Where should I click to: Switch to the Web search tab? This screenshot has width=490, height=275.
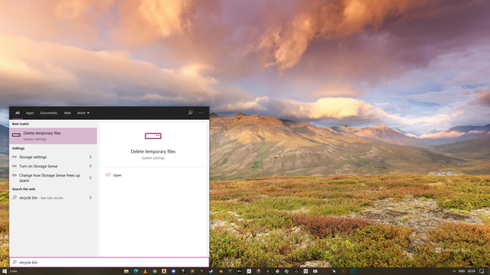[x=67, y=113]
